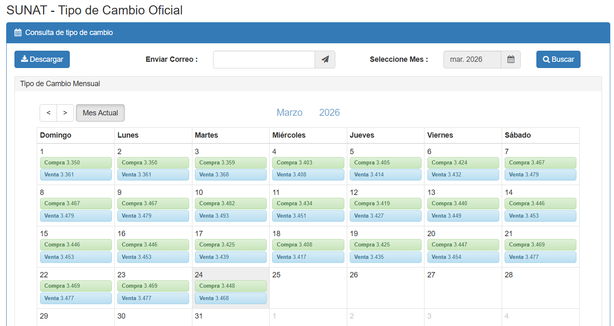Advance to next month with > arrow

65,113
